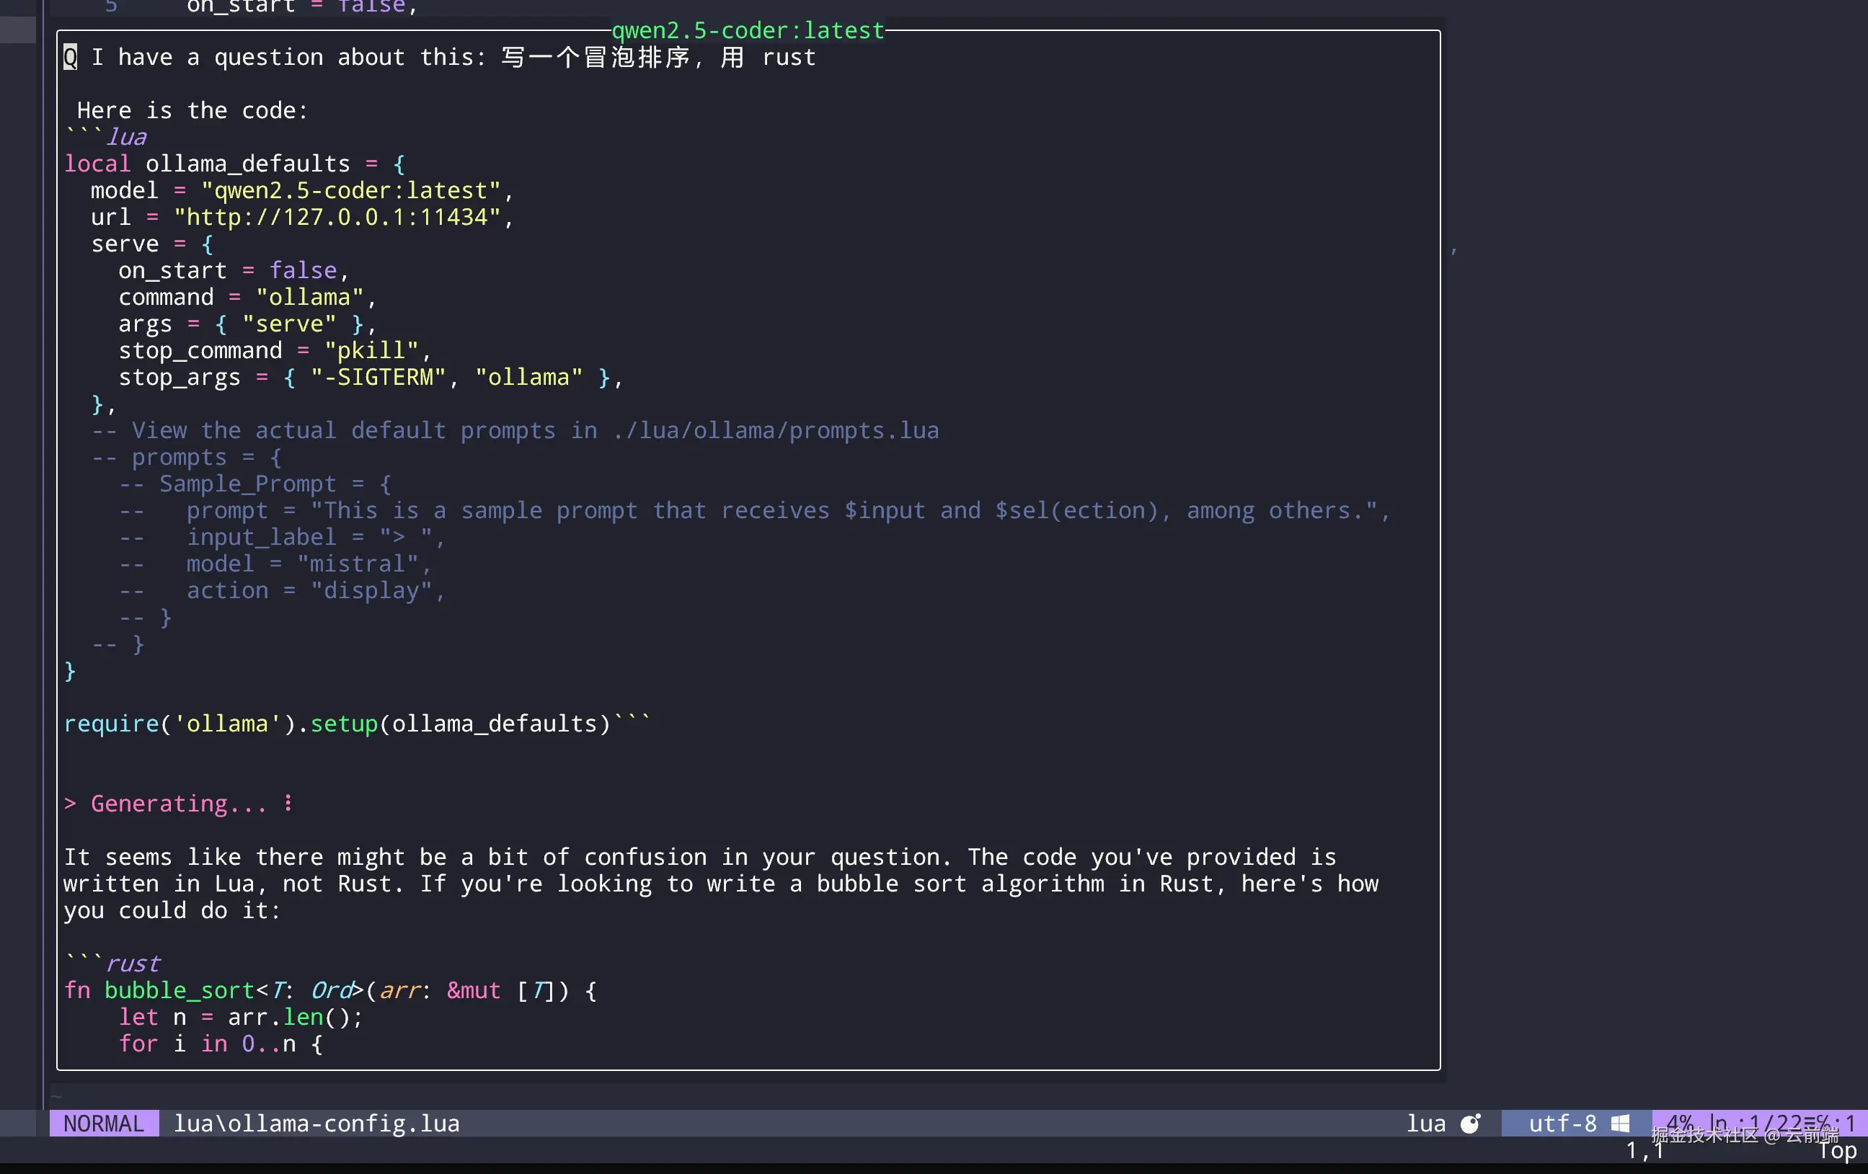Screen dimensions: 1868x1174
Task: Click the Lua filetype icon in statusline
Action: pyautogui.click(x=1470, y=1124)
